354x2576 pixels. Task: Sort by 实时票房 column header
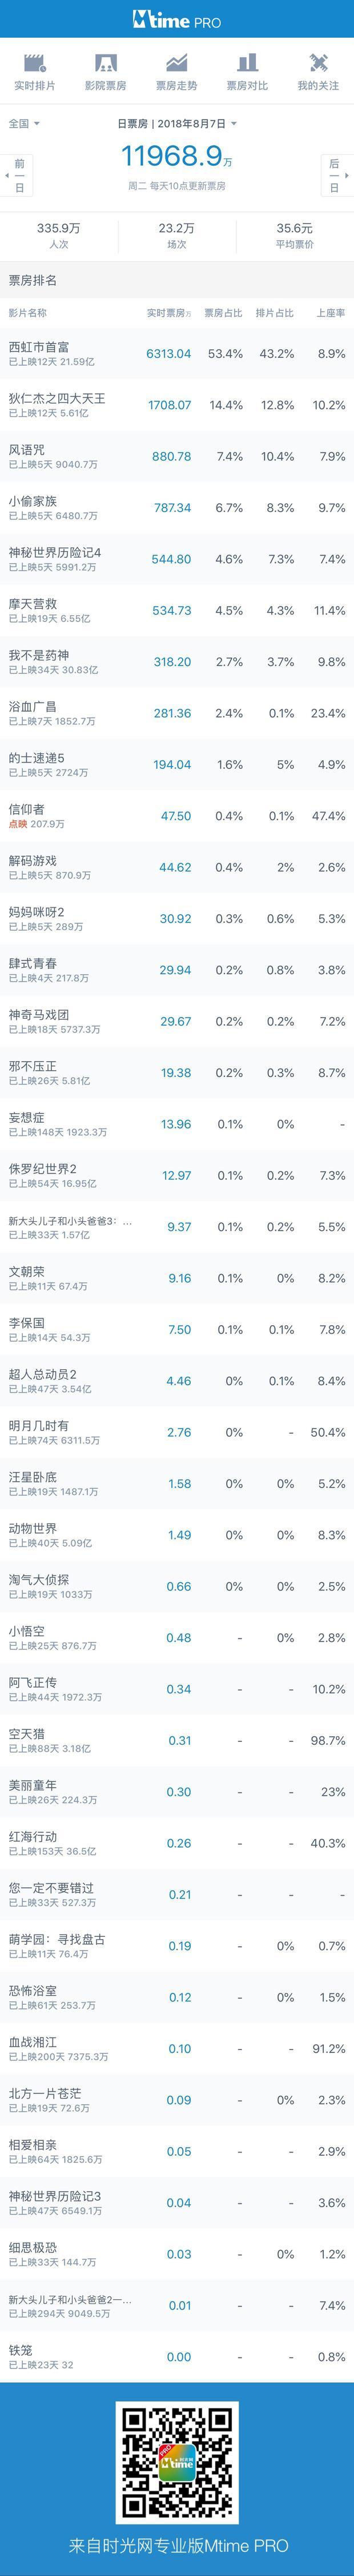point(169,313)
